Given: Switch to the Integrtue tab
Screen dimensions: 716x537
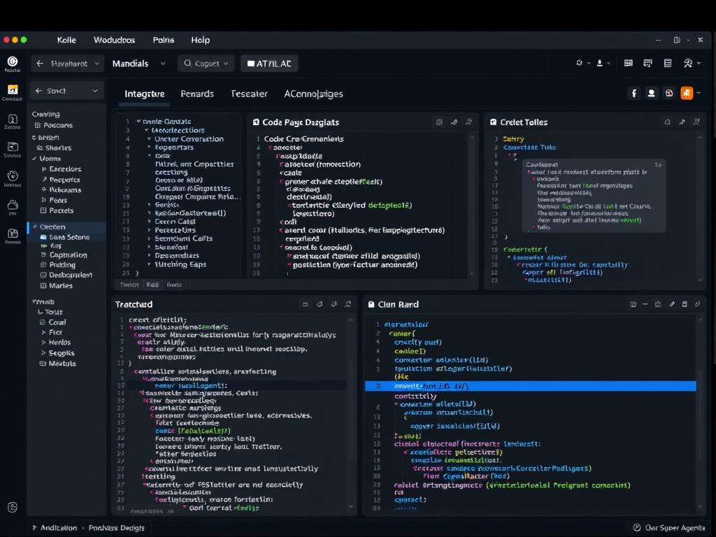Looking at the screenshot, I should point(144,94).
